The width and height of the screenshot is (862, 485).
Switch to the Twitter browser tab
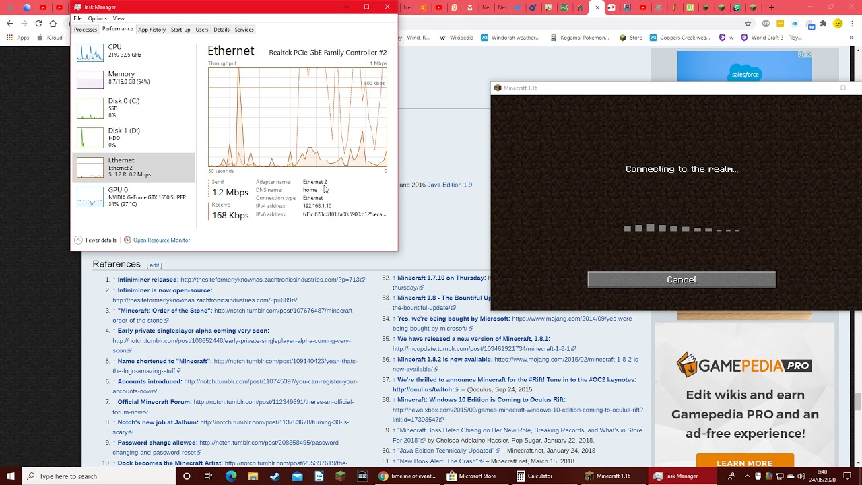click(517, 7)
